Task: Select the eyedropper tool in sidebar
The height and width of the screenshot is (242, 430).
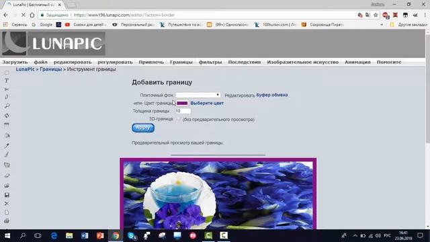Action: coord(7,146)
